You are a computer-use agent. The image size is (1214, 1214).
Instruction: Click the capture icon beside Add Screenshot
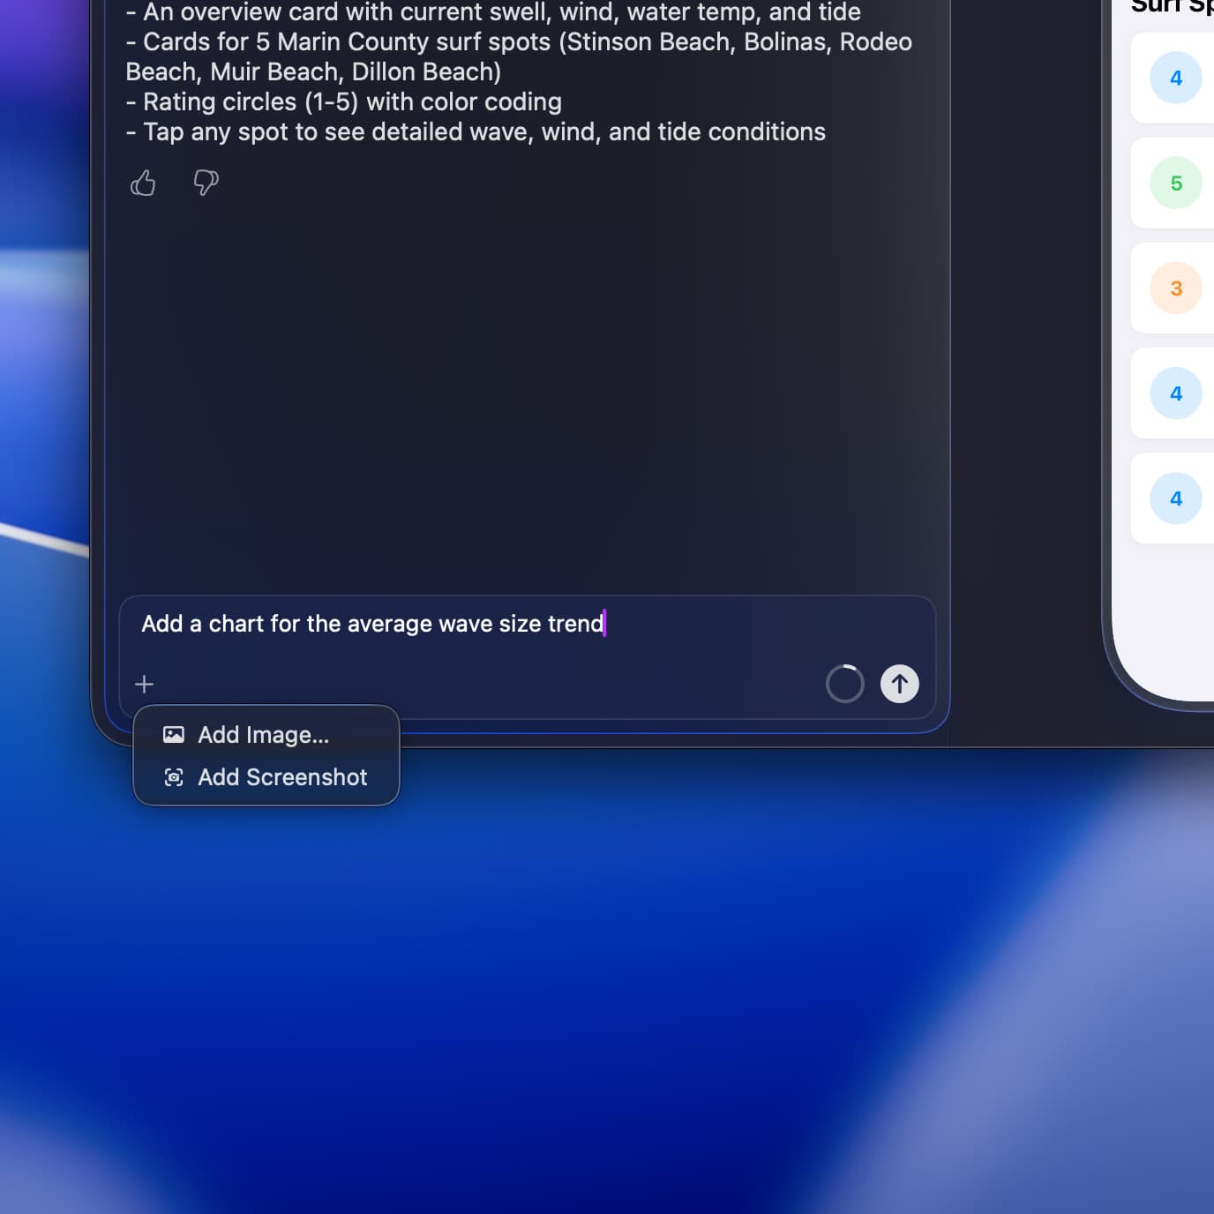tap(174, 777)
